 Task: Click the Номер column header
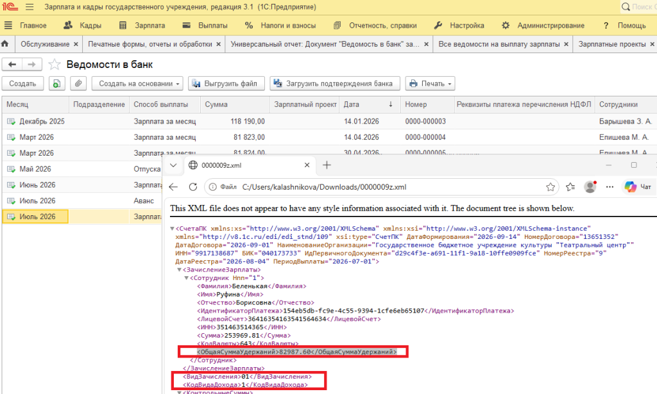(x=427, y=104)
